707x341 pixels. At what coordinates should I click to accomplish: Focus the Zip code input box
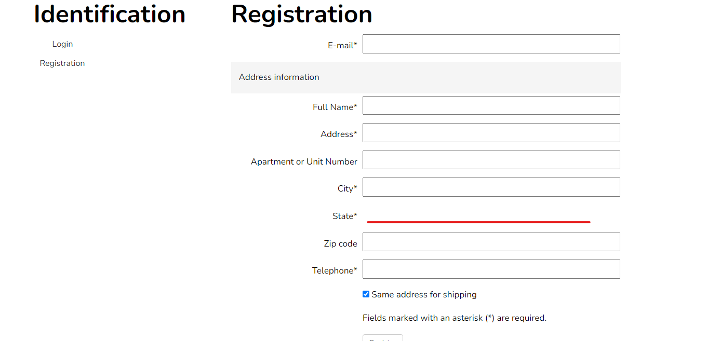click(x=491, y=242)
